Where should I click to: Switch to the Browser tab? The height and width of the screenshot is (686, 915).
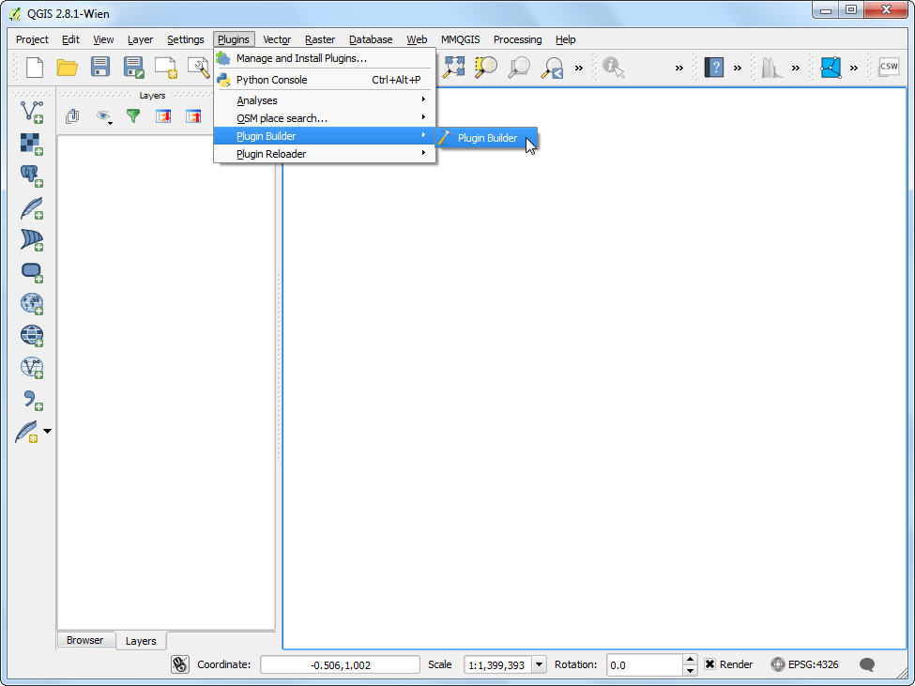85,640
